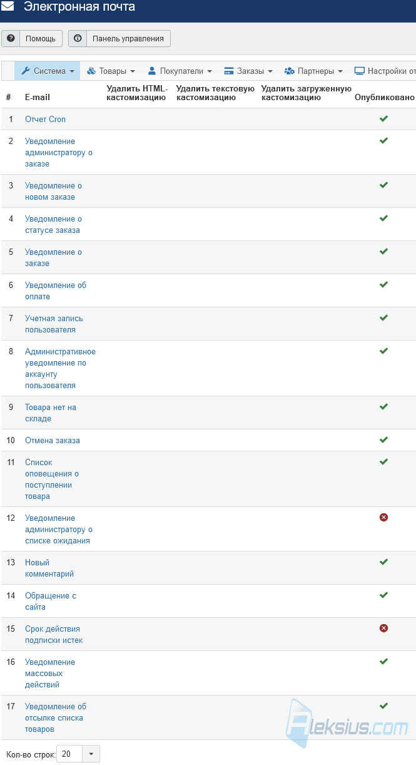The height and width of the screenshot is (765, 416).
Task: Open the row count selector dropdown arrow
Action: (x=91, y=754)
